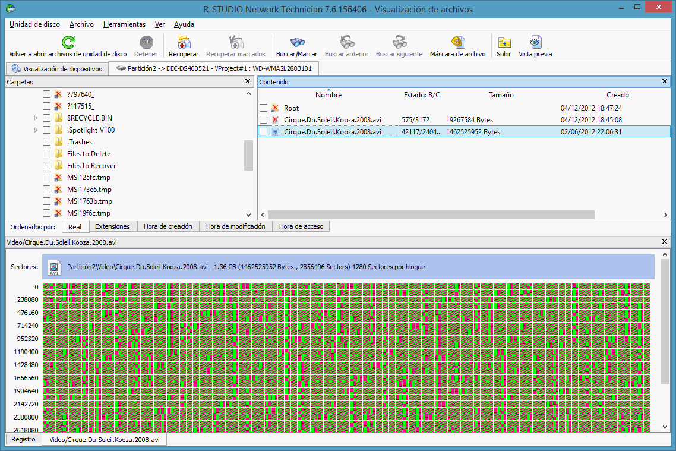Close the Carpetas panel with its X
Viewport: 676px width, 451px height.
[x=248, y=81]
